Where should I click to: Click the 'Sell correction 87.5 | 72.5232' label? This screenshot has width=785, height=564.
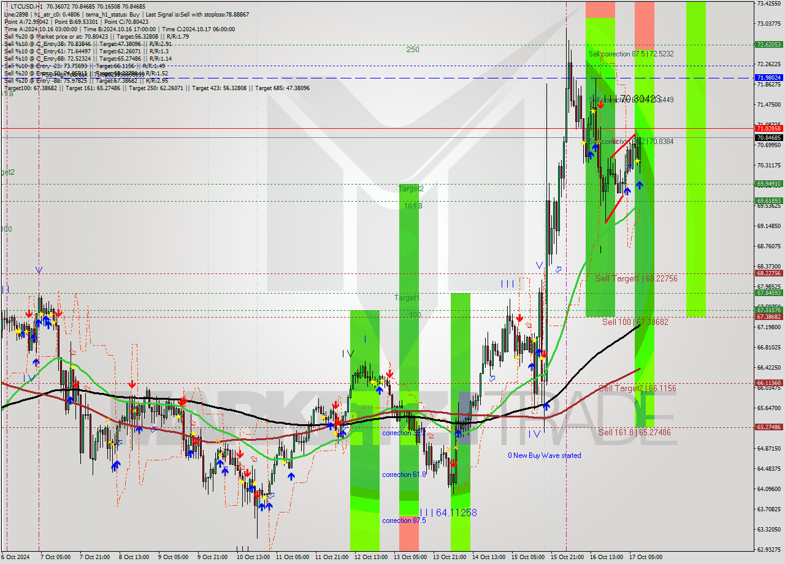tap(631, 54)
